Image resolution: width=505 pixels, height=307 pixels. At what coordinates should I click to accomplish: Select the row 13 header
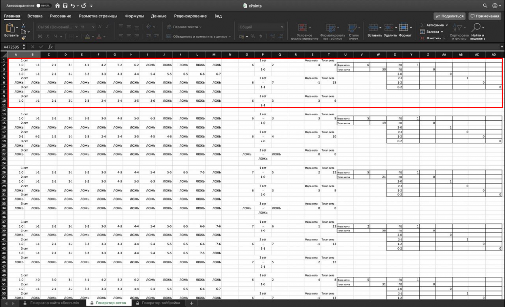(4, 114)
